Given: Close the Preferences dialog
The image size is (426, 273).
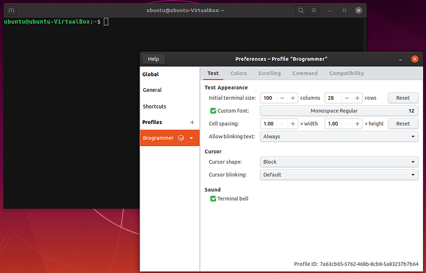Looking at the screenshot, I should pyautogui.click(x=415, y=59).
